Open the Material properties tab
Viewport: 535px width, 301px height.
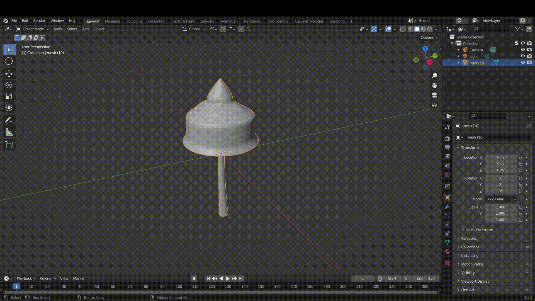click(x=447, y=252)
